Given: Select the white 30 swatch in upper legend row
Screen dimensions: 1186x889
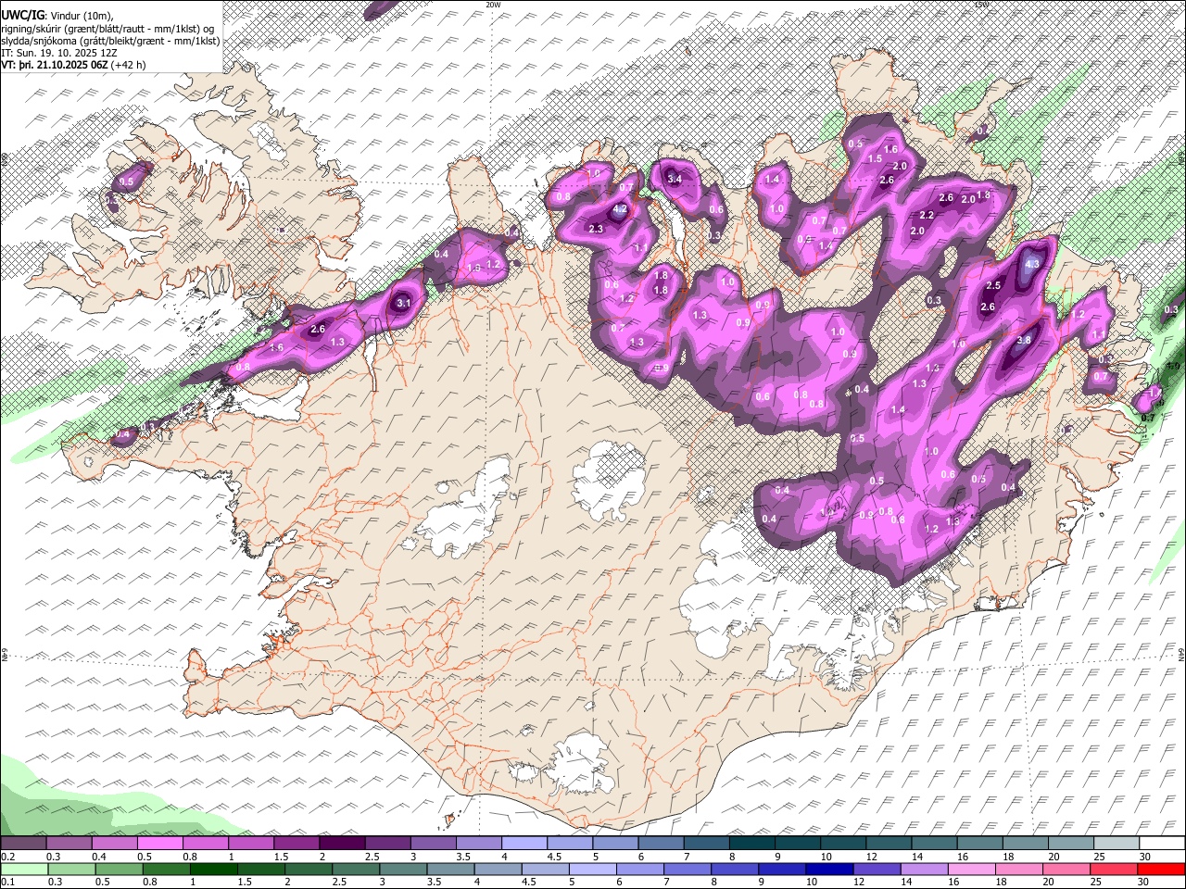Looking at the screenshot, I should tap(1162, 844).
